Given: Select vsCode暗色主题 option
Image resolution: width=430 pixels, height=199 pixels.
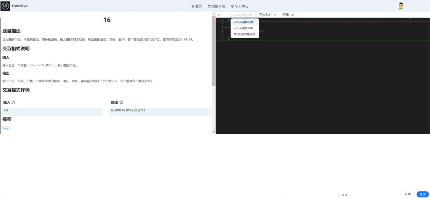Looking at the screenshot, I should [245, 22].
